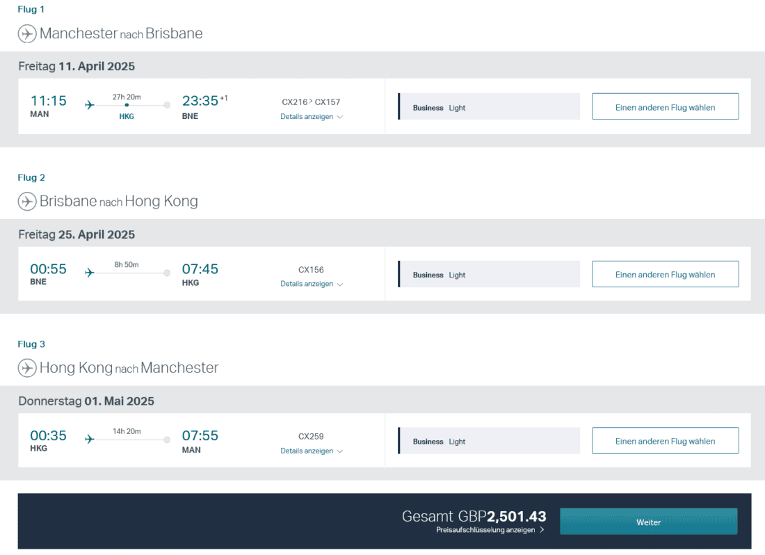This screenshot has width=765, height=555.
Task: Choose another flight for Hong Kong to Manchester
Action: coord(665,441)
